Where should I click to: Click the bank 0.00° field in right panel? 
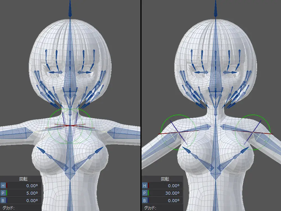point(165,201)
